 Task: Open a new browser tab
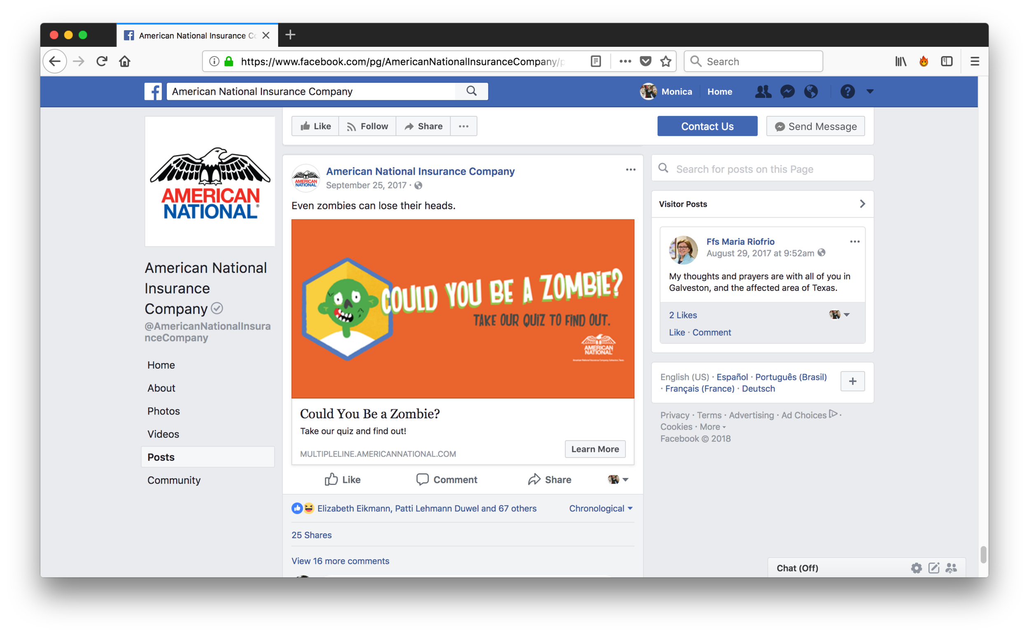tap(290, 35)
